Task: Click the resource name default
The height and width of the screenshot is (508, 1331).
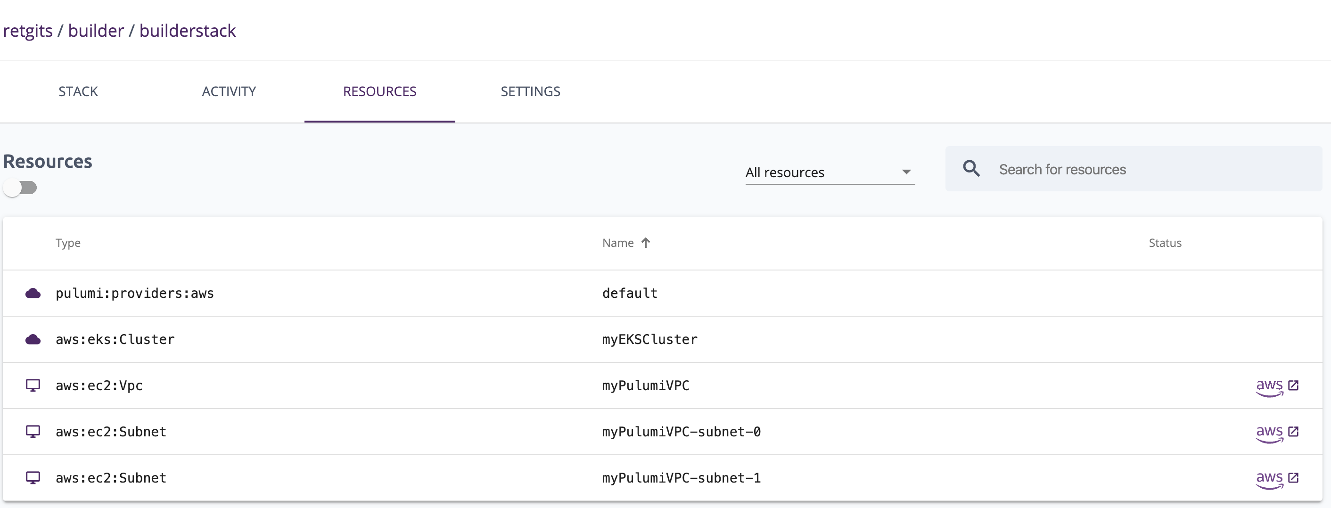Action: coord(630,293)
